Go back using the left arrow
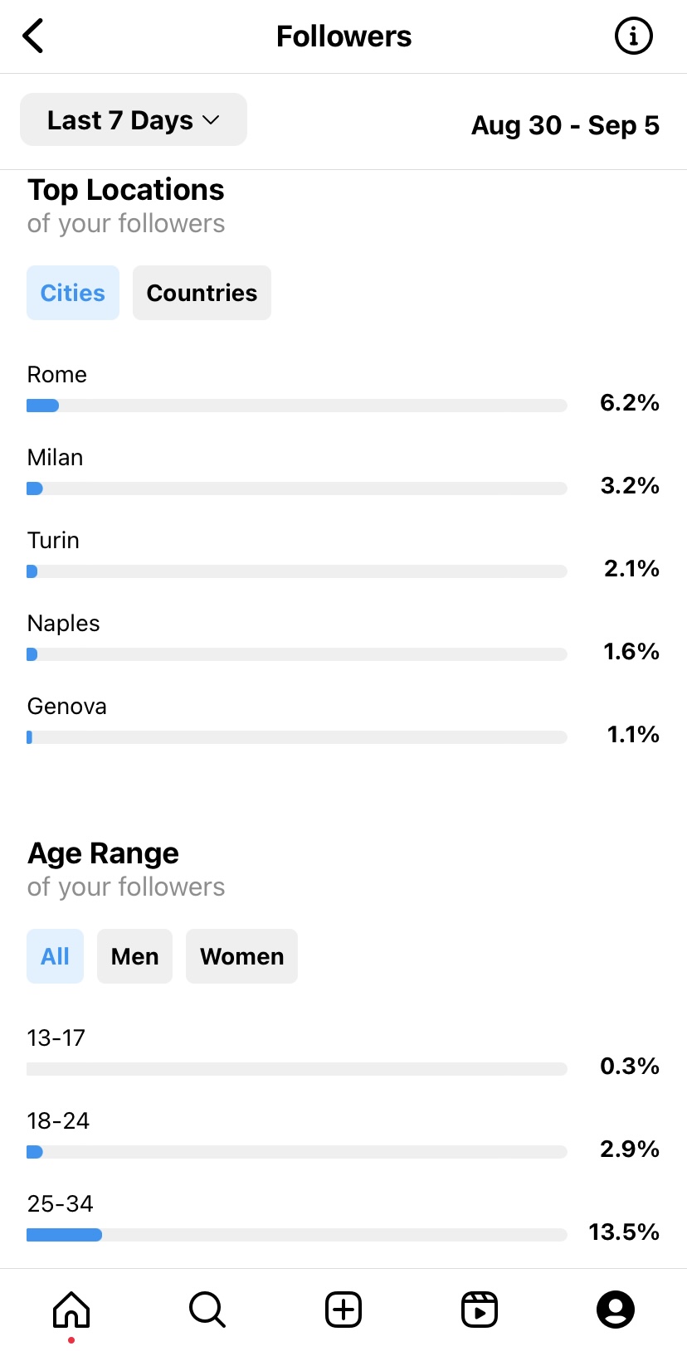This screenshot has height=1351, width=687. [33, 36]
